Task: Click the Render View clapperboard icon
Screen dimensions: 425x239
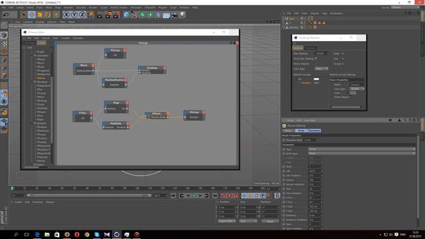Action: coord(100,15)
